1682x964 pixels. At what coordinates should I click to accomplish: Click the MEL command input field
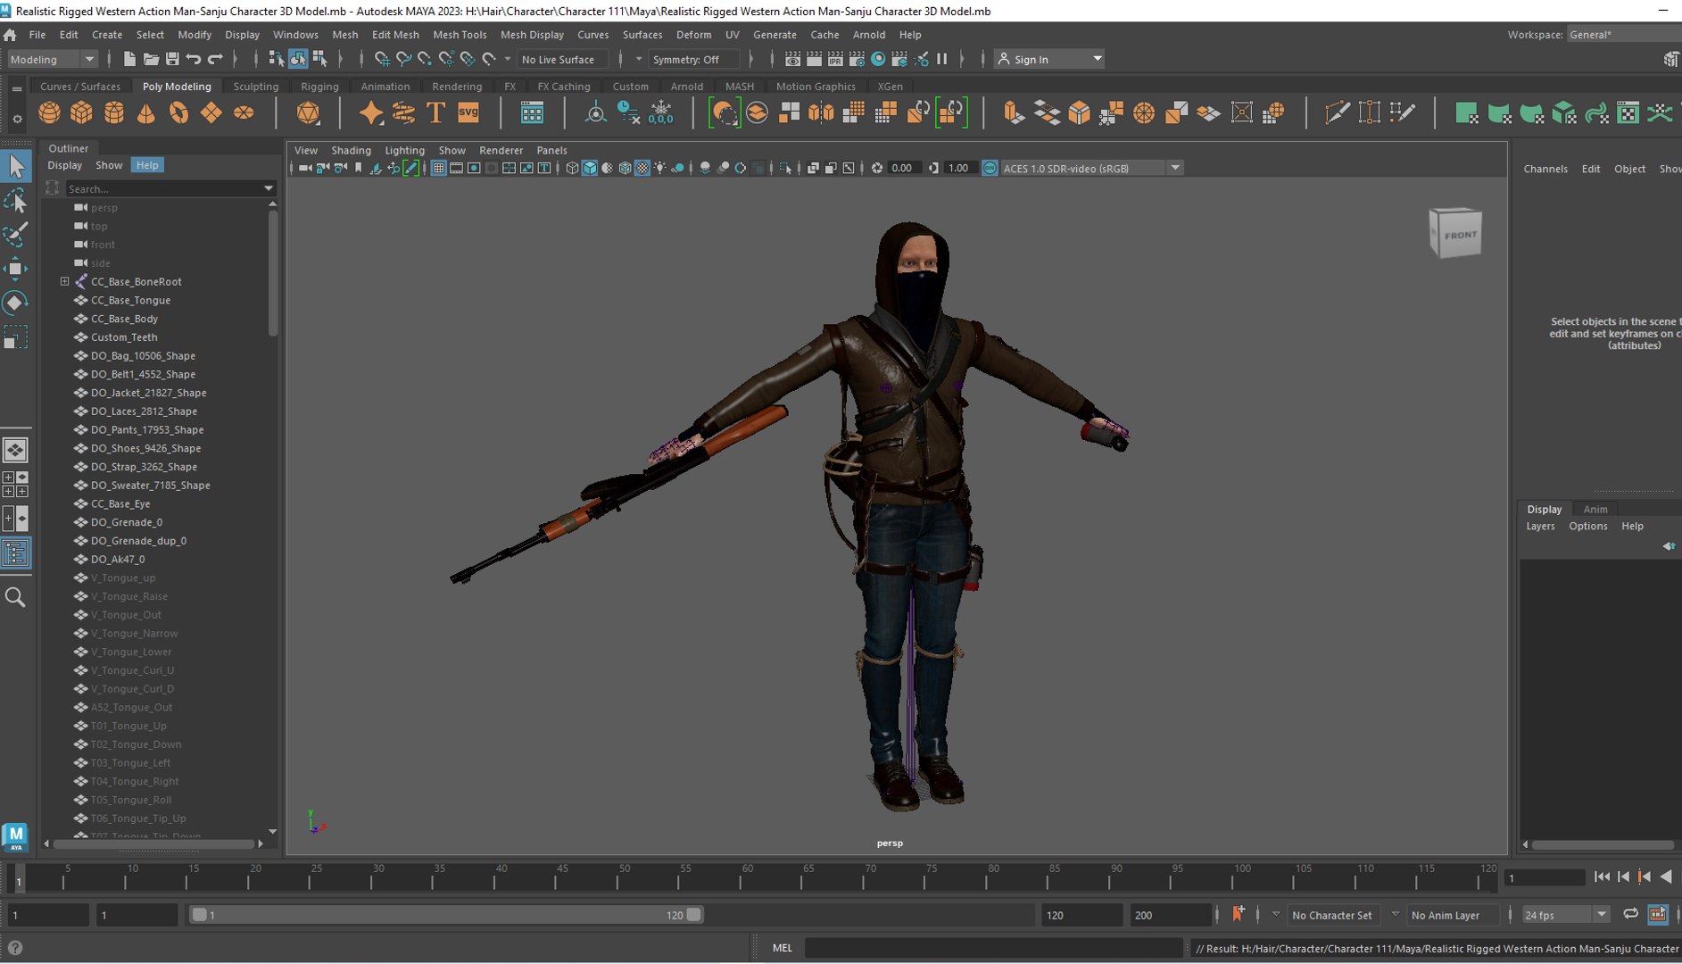coord(993,948)
